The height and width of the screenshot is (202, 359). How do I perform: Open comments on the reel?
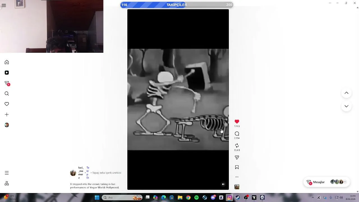click(x=237, y=134)
